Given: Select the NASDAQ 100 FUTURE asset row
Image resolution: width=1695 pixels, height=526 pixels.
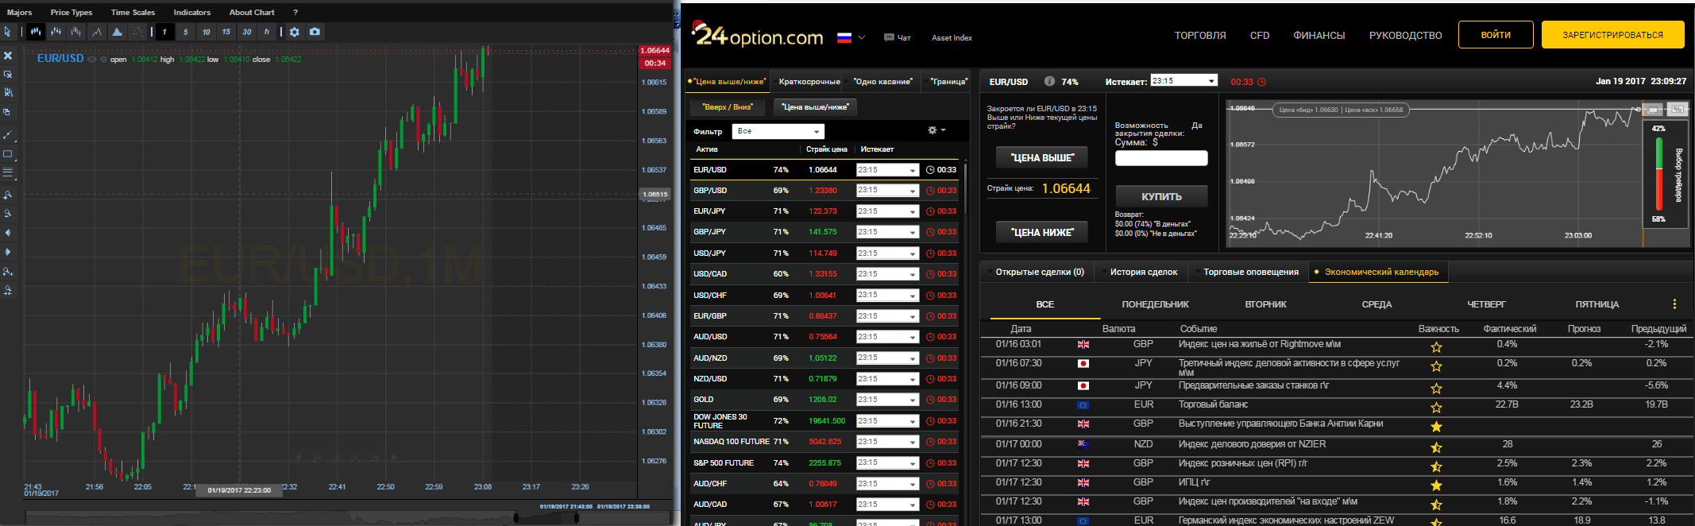Looking at the screenshot, I should coord(824,442).
